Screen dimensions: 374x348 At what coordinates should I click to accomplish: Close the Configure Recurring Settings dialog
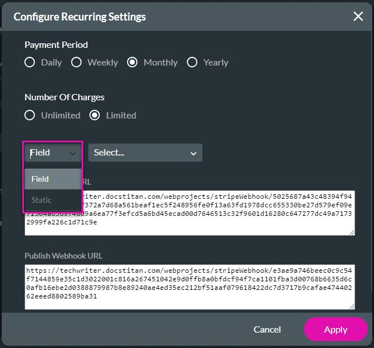(358, 17)
